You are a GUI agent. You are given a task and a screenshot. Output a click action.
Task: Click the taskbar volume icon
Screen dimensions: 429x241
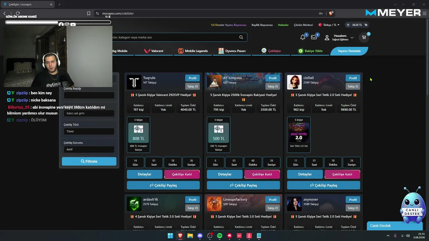pos(408,236)
